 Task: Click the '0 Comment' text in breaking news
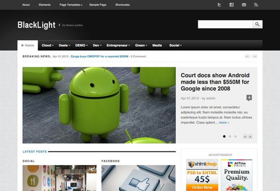click(x=138, y=56)
